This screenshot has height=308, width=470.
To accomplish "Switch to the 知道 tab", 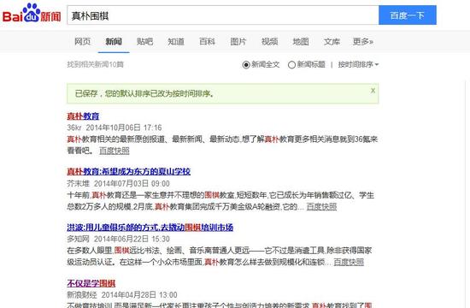I will pos(176,41).
